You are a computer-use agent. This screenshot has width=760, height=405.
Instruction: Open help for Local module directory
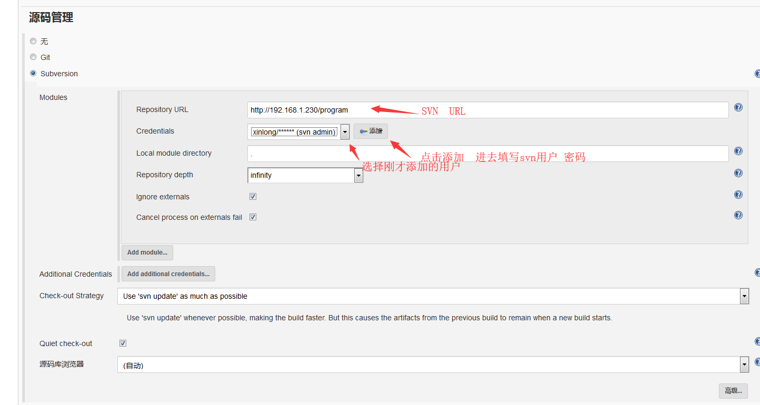pos(738,151)
